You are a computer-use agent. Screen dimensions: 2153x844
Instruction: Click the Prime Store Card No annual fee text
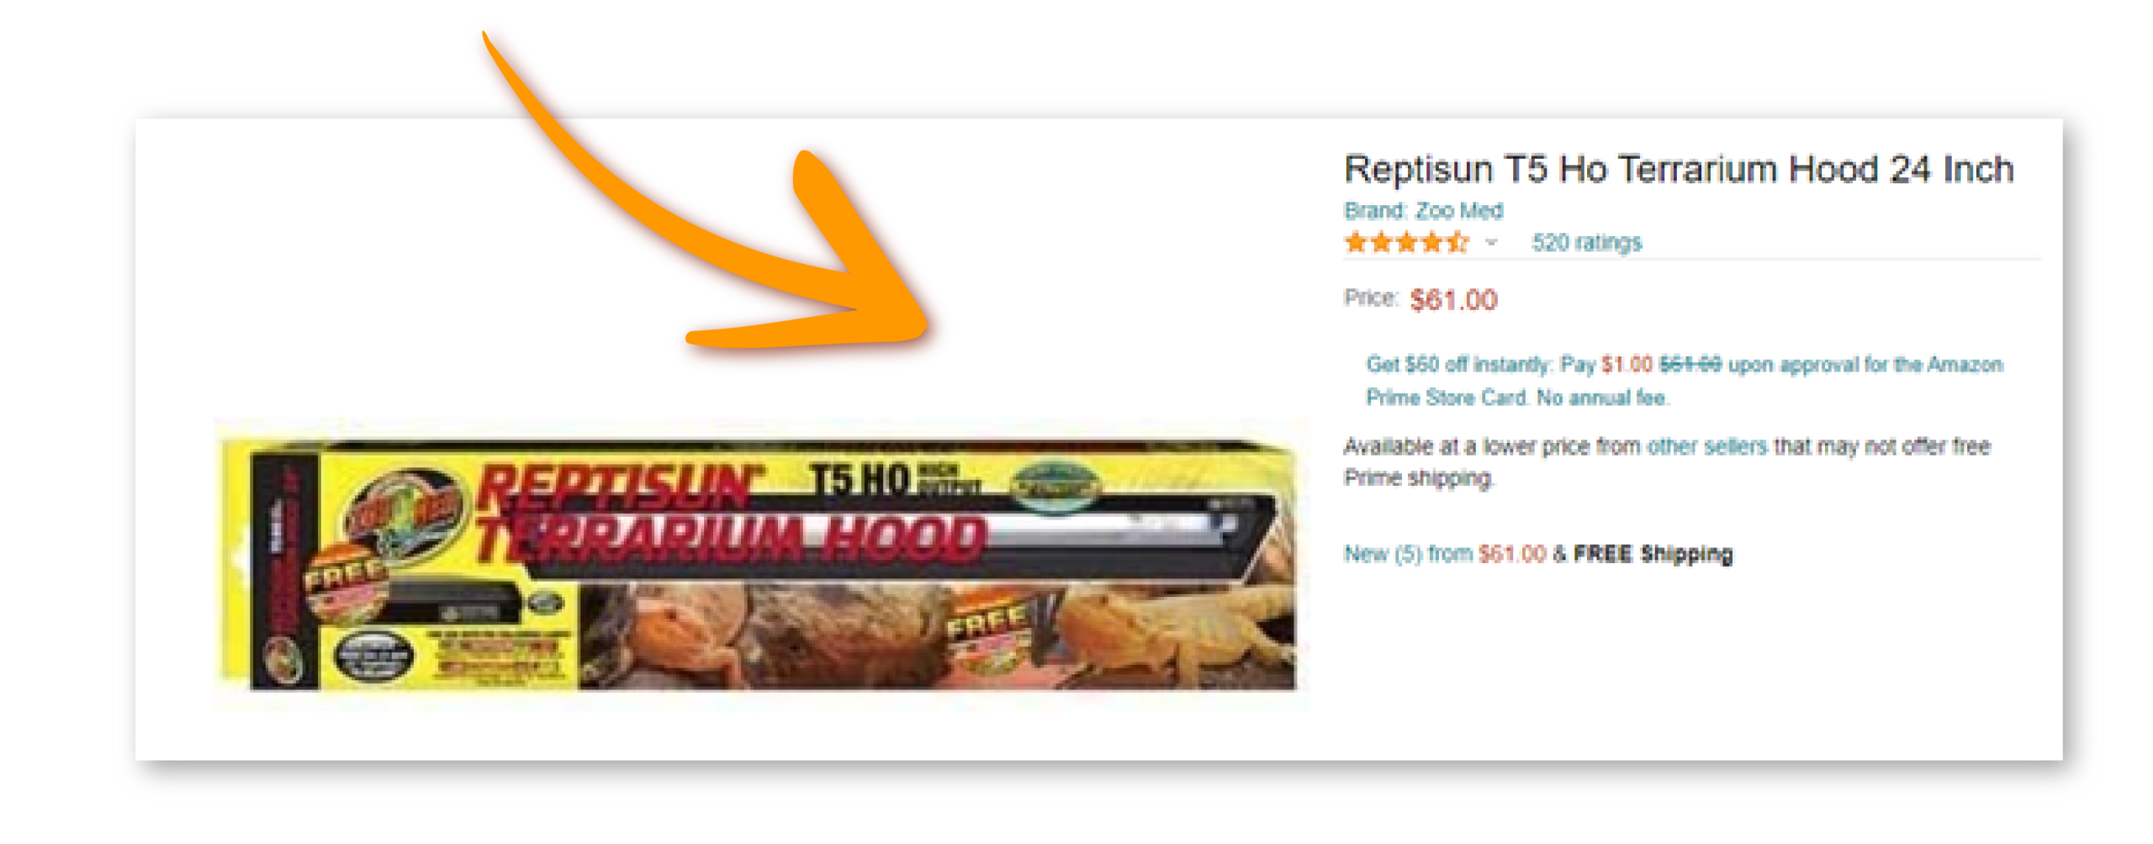pyautogui.click(x=1516, y=397)
